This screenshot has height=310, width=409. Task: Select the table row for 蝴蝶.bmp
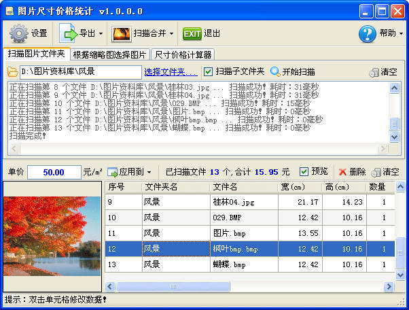point(245,264)
